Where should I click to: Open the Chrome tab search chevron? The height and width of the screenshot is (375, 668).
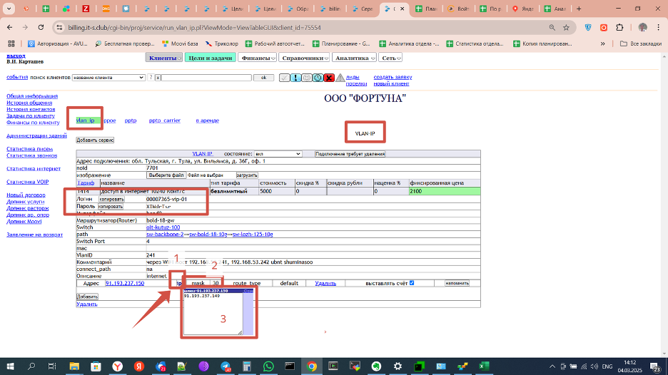[9, 9]
